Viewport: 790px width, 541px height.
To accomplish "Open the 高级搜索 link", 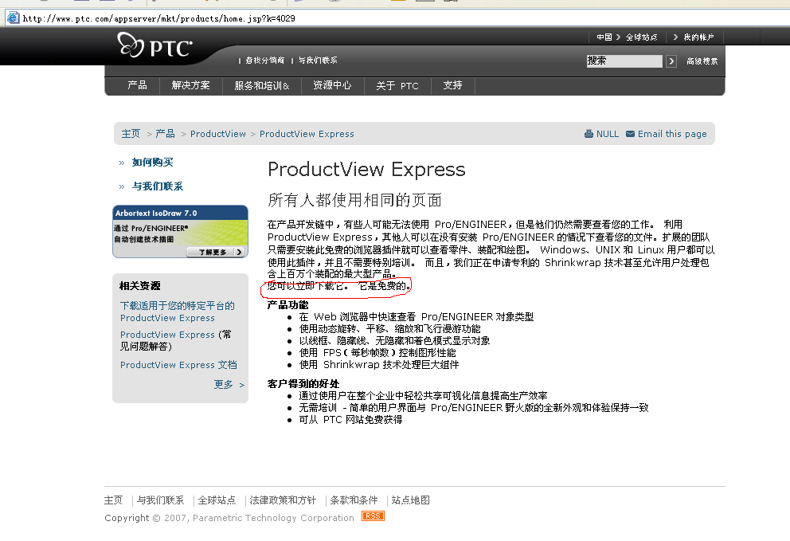I will pyautogui.click(x=702, y=61).
